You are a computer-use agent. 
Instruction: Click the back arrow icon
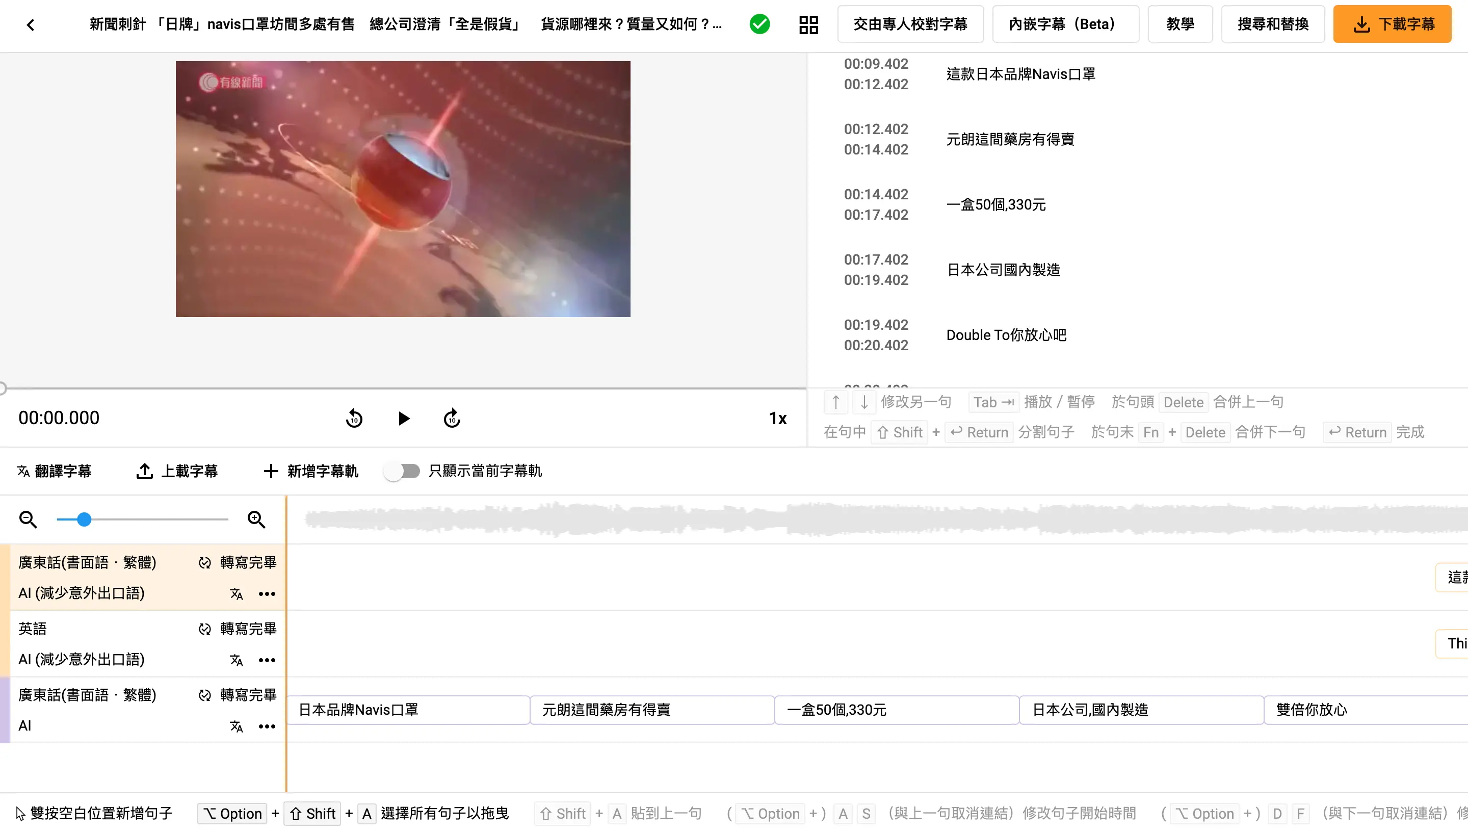(30, 24)
